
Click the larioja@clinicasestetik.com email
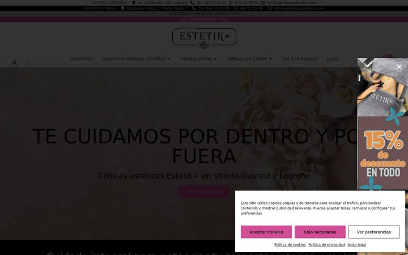(x=292, y=3)
